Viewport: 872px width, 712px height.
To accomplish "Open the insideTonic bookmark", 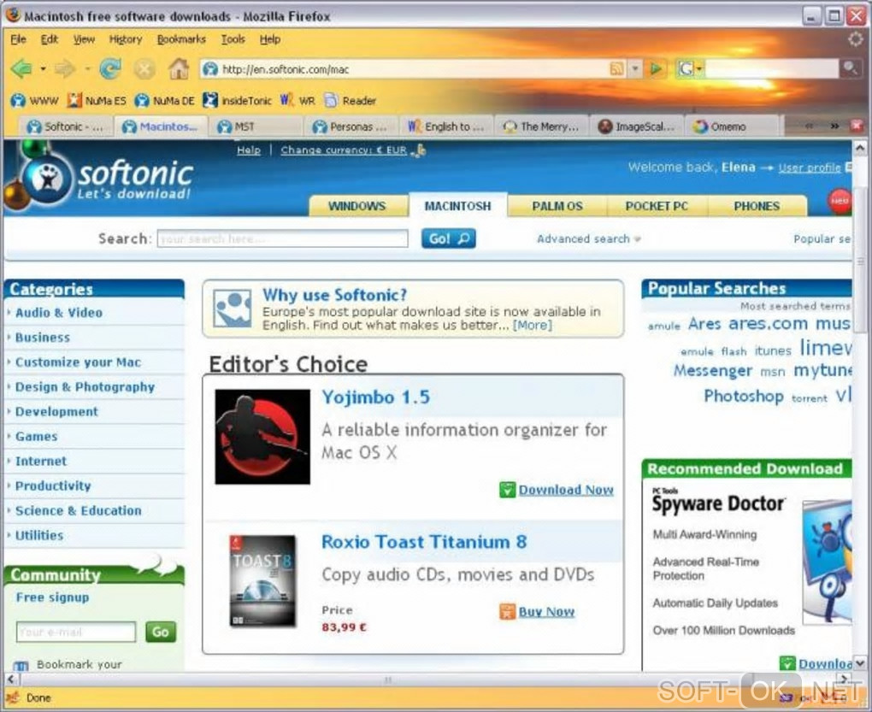I will point(238,101).
